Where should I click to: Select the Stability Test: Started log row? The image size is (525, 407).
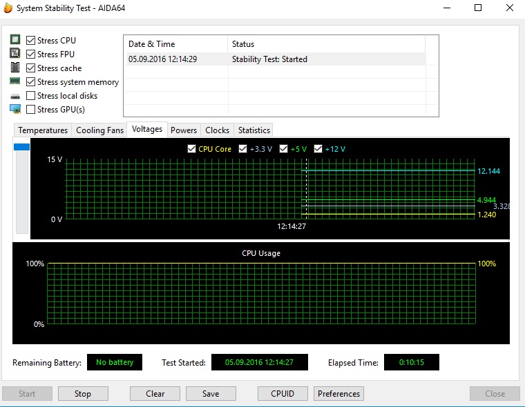276,59
